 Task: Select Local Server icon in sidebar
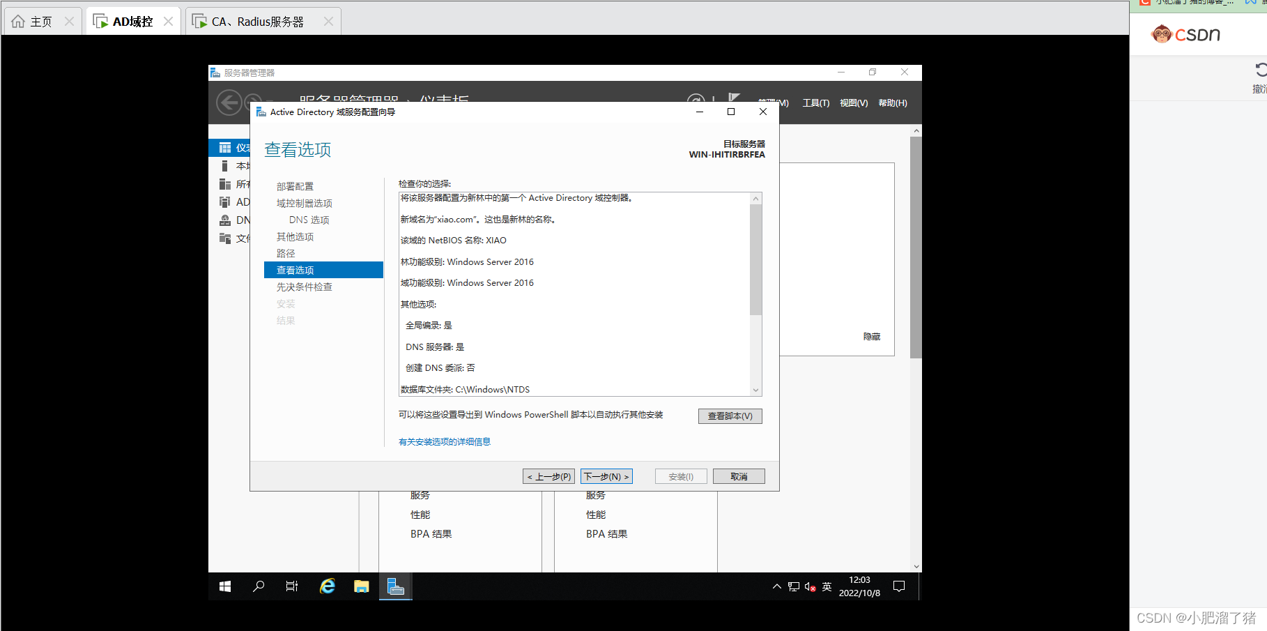(x=225, y=166)
